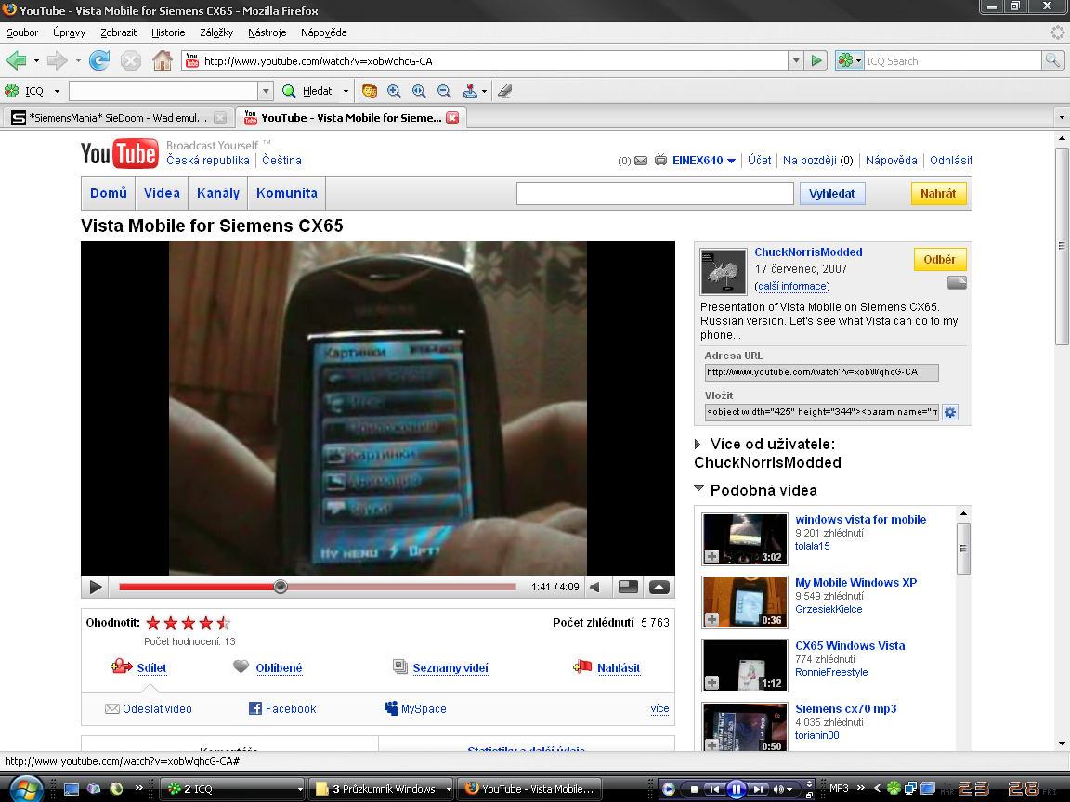The image size is (1070, 802).
Task: Click the TV icon beside EINEX640
Action: tap(660, 161)
